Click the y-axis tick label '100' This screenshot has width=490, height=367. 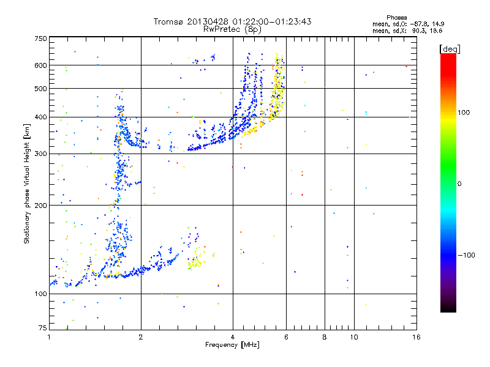41,294
